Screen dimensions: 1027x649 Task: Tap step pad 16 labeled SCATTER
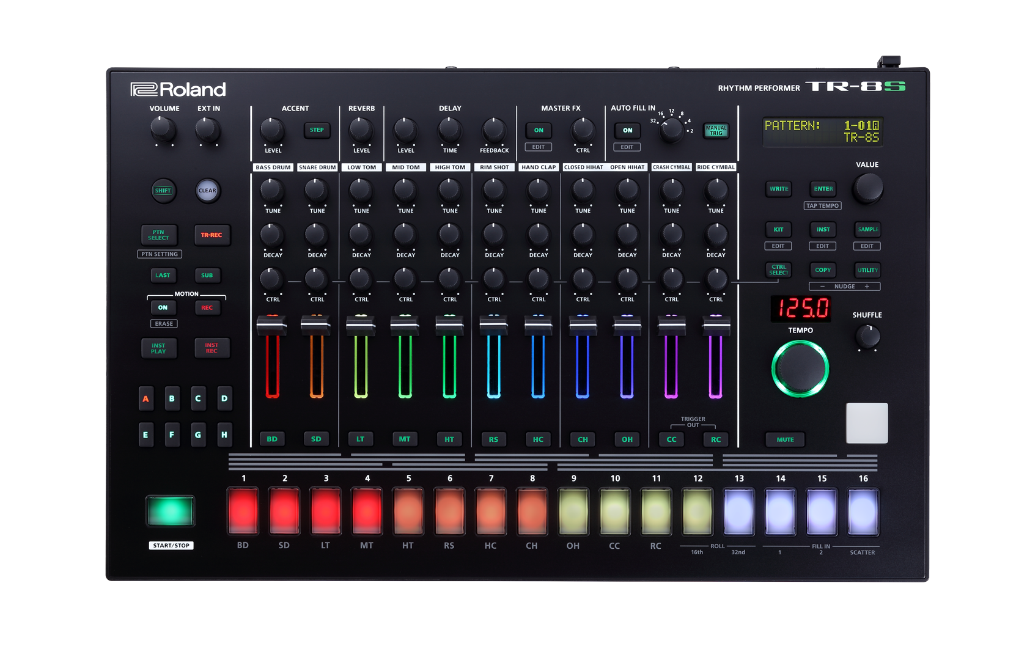[863, 512]
